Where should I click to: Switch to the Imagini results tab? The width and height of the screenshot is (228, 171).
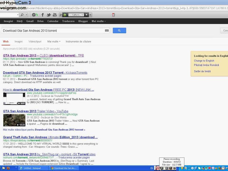click(19, 42)
